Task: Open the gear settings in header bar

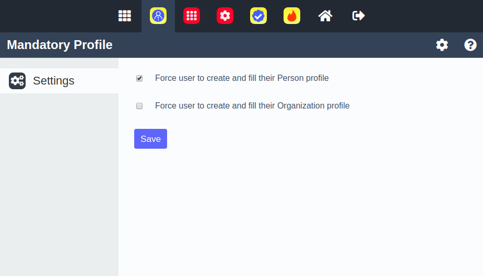Action: pyautogui.click(x=442, y=45)
